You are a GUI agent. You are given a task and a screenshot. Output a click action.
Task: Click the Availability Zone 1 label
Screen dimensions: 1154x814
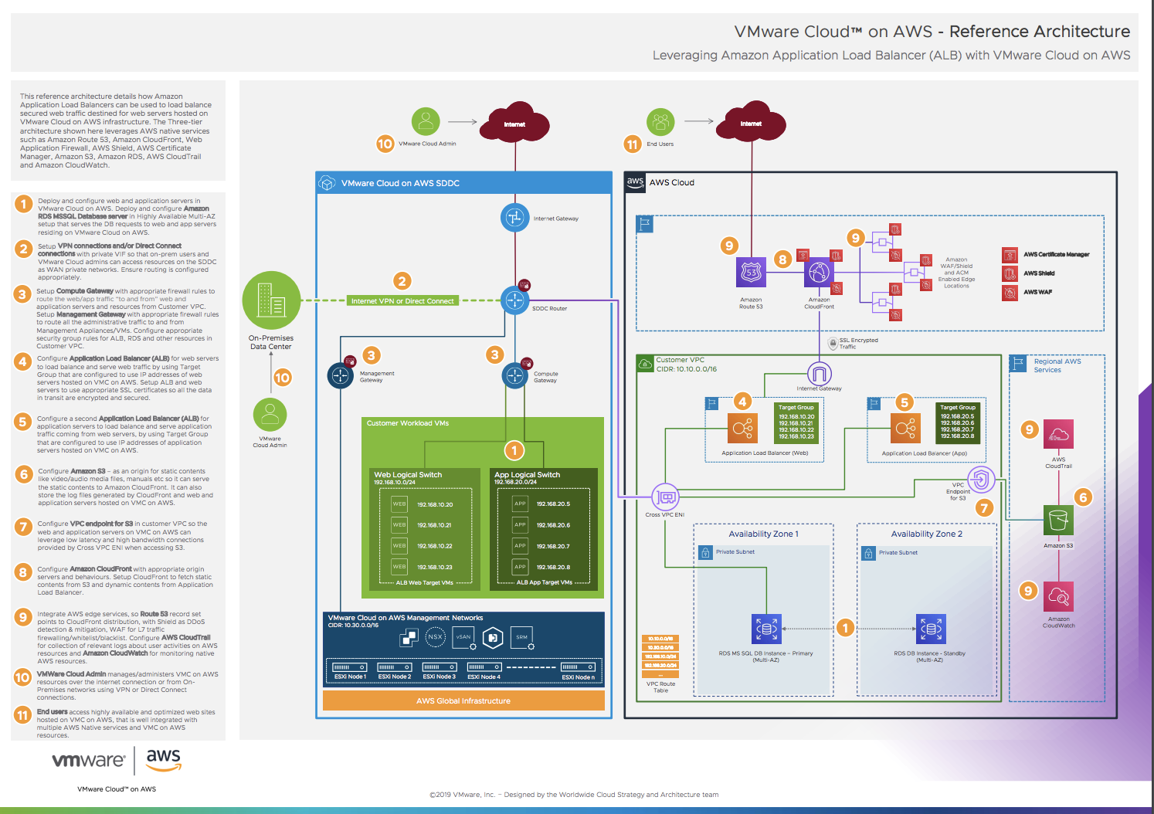(764, 534)
